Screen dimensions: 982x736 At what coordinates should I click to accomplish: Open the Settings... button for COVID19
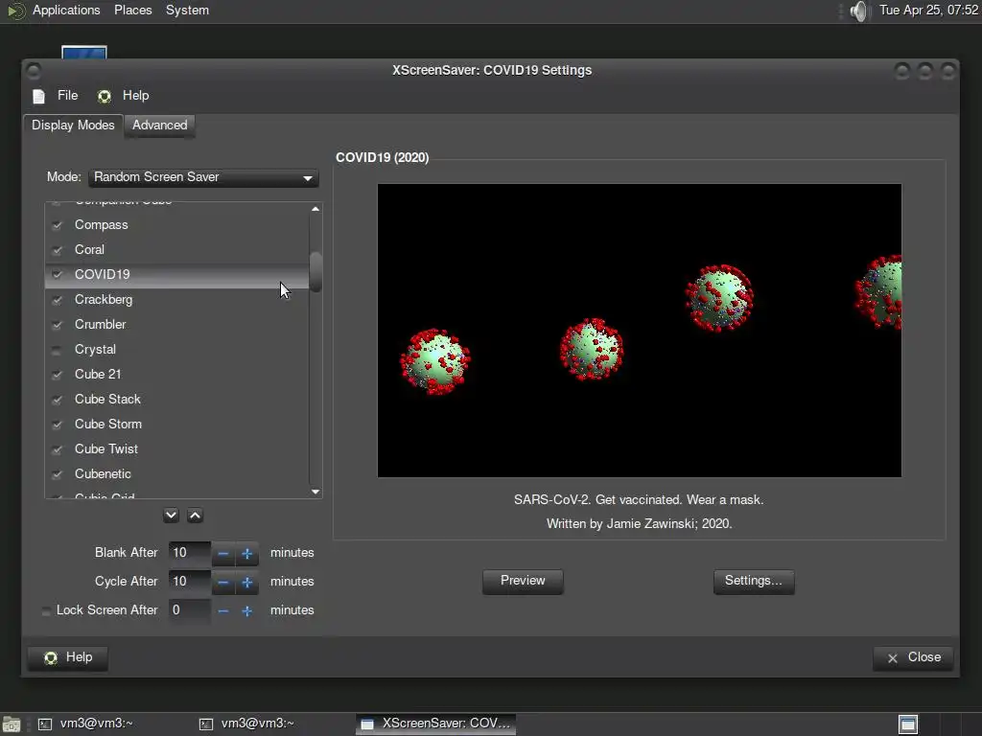coord(754,581)
